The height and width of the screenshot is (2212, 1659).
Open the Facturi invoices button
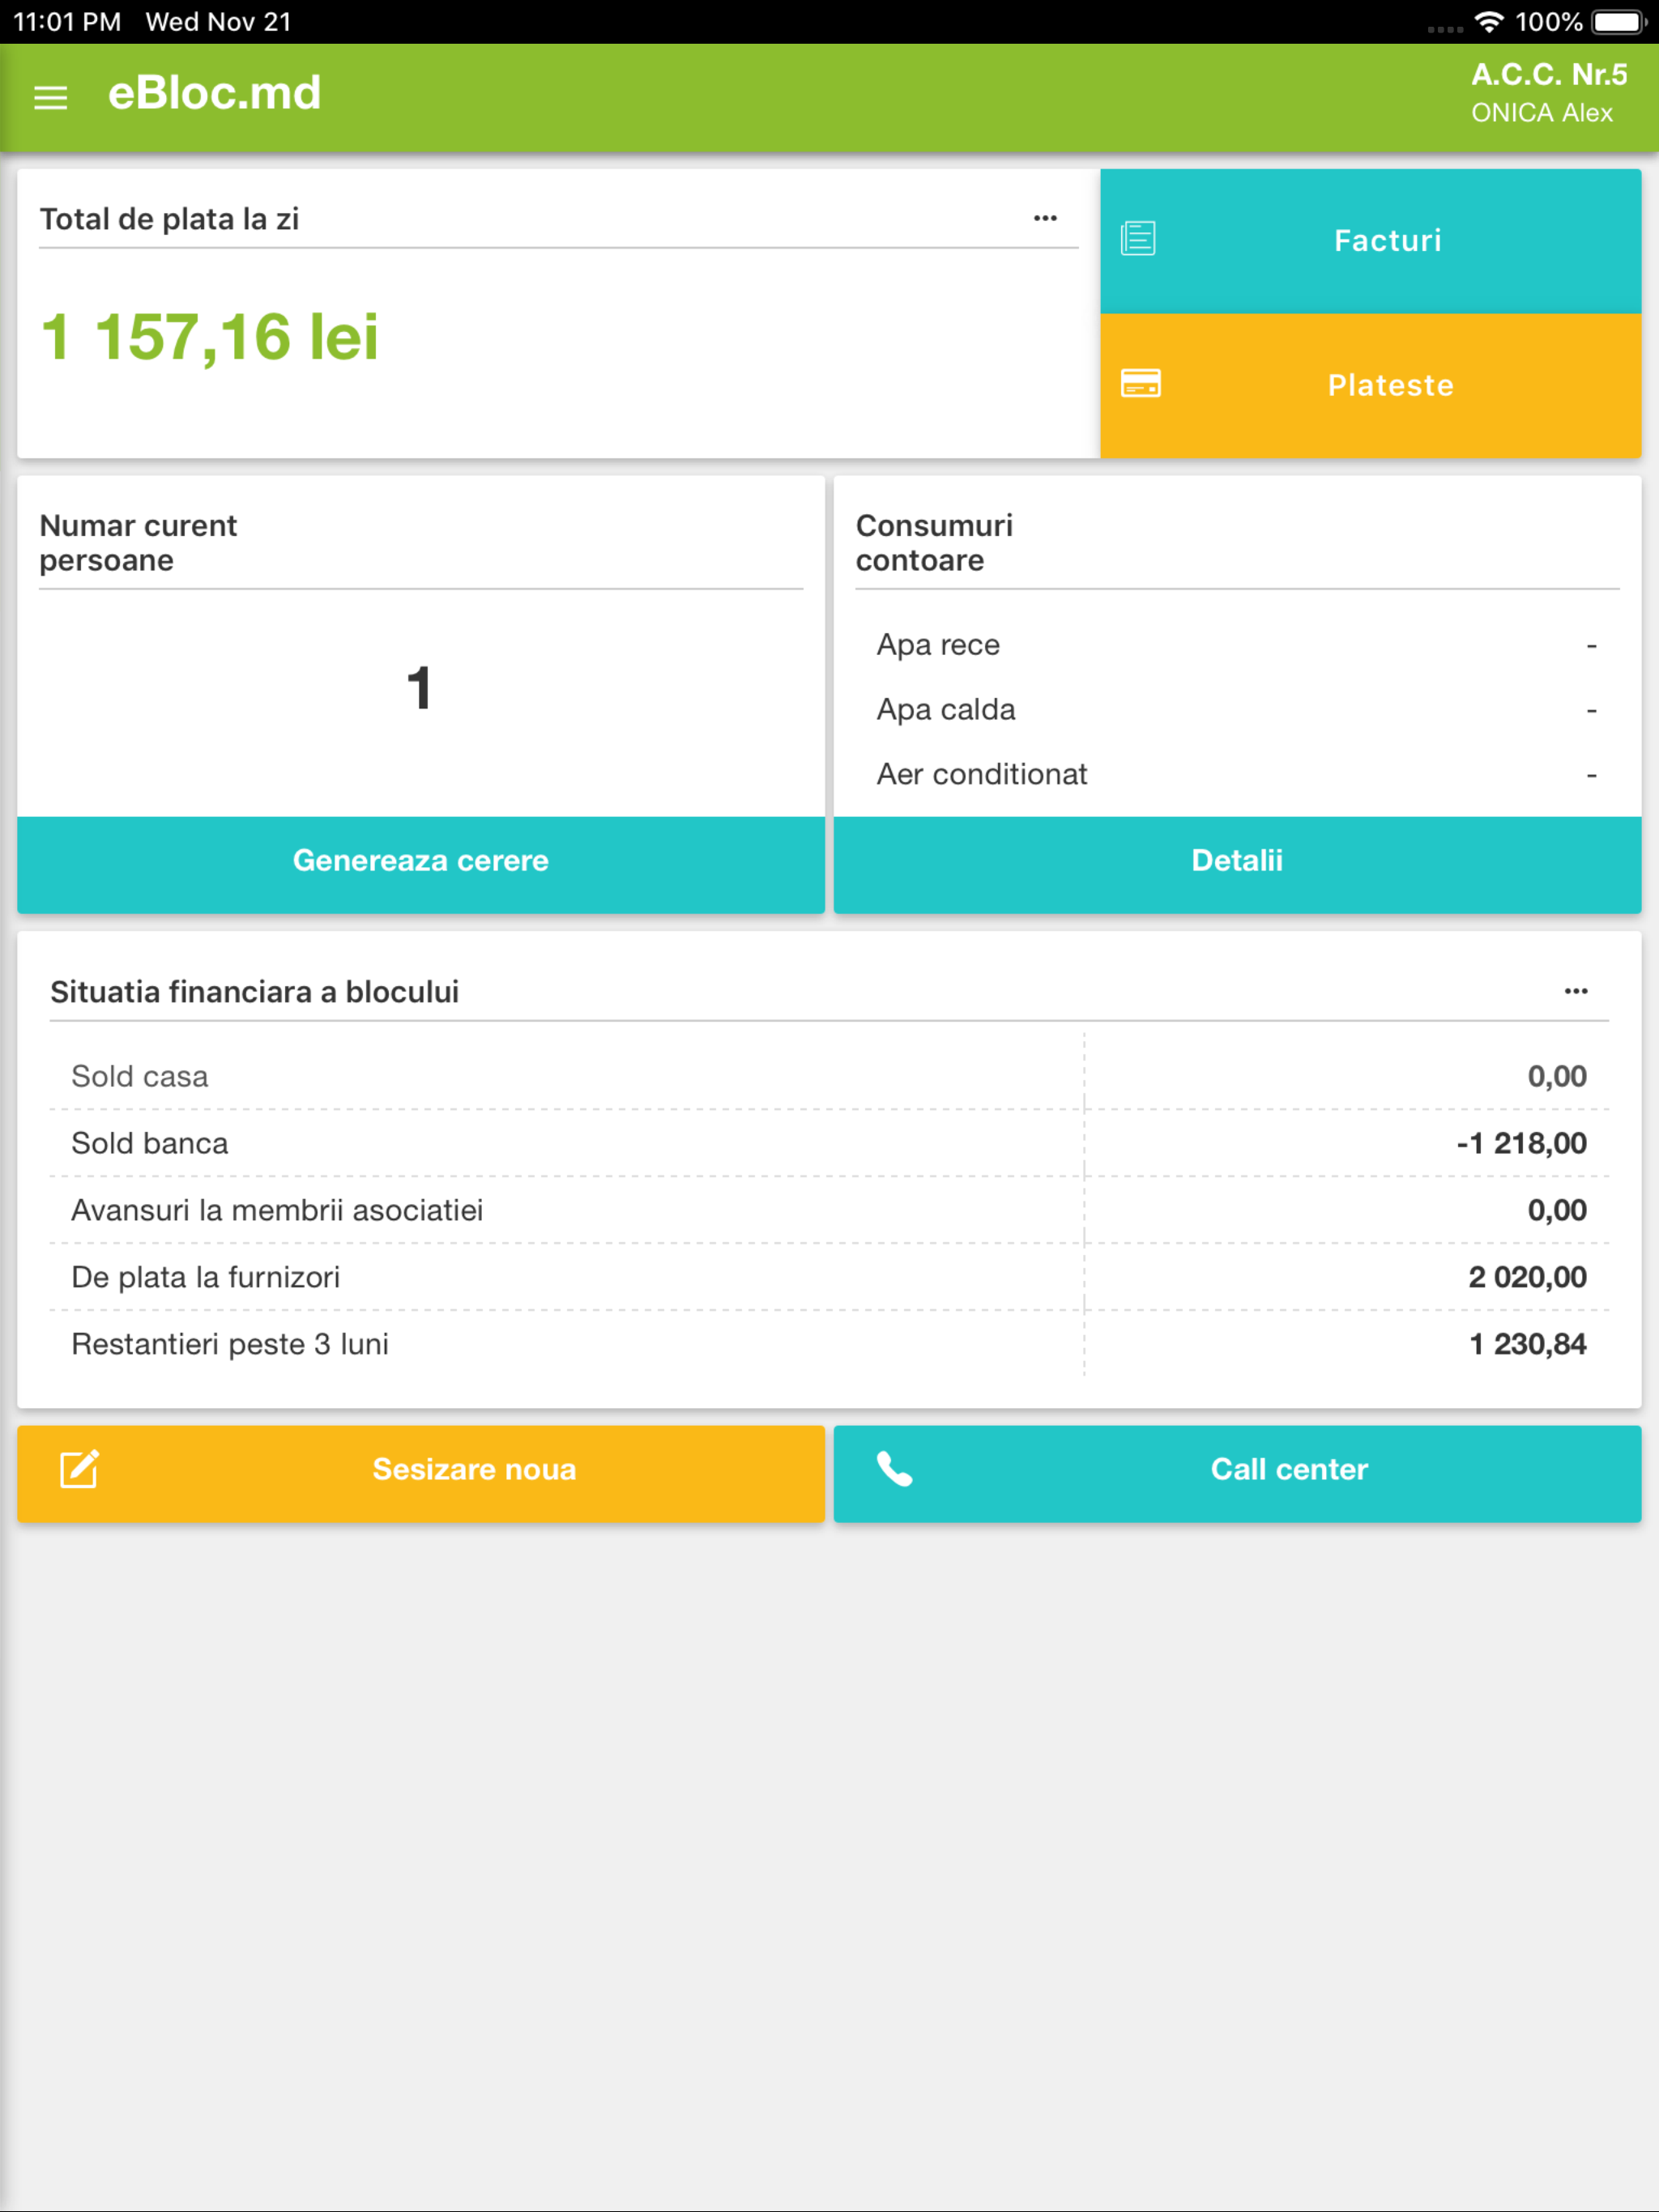1370,241
